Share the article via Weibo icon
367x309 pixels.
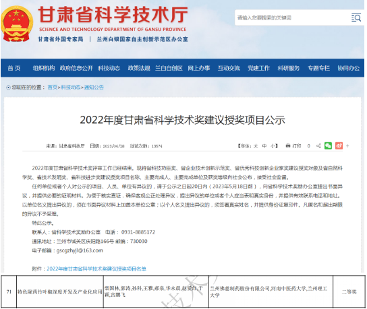(339, 145)
